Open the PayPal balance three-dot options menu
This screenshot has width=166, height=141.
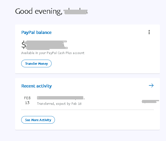click(149, 32)
